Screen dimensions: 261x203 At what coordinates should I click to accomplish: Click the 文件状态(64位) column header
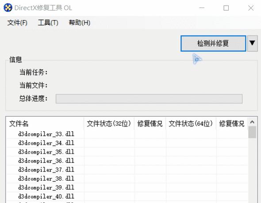pyautogui.click(x=191, y=123)
